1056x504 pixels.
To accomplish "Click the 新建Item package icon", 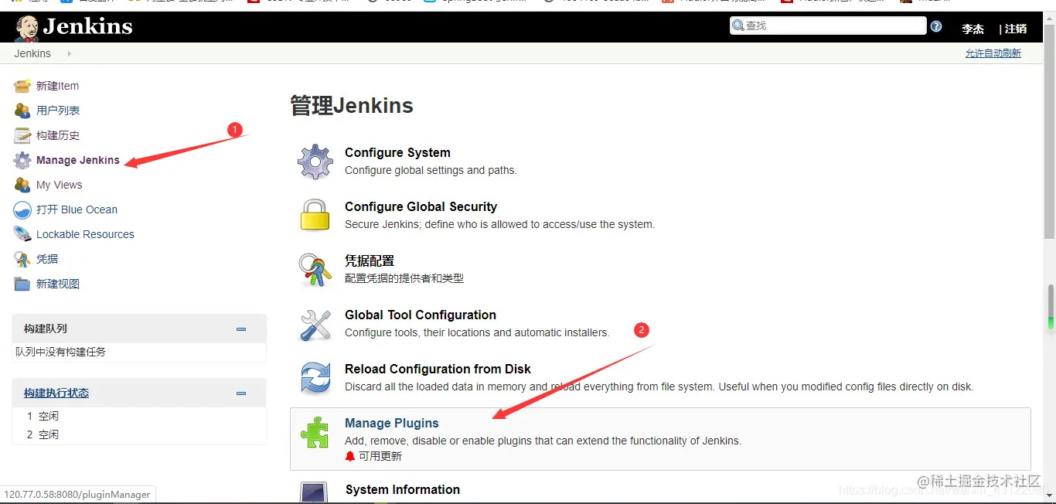I will click(22, 85).
